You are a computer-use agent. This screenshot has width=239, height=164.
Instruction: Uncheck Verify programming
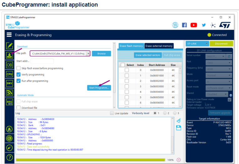point(19,75)
